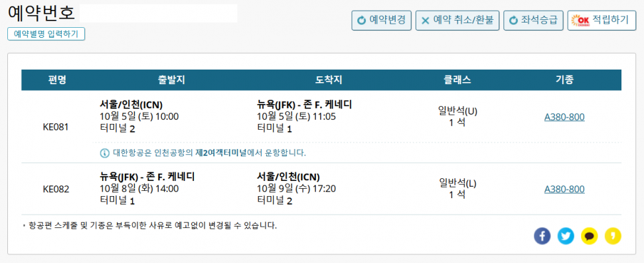Share itinerary via Twitter icon
The width and height of the screenshot is (644, 263).
point(566,236)
